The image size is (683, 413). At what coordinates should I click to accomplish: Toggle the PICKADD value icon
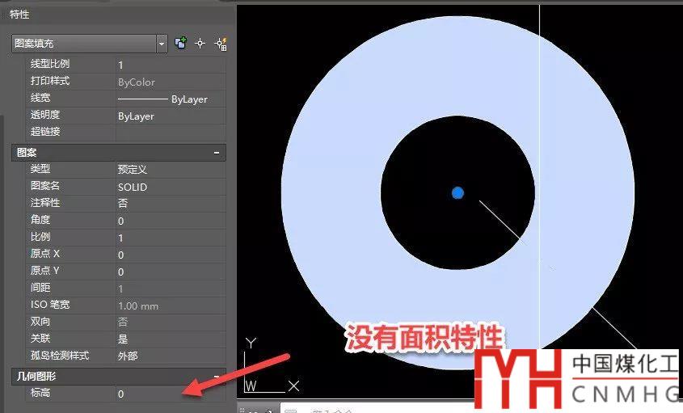pyautogui.click(x=181, y=43)
